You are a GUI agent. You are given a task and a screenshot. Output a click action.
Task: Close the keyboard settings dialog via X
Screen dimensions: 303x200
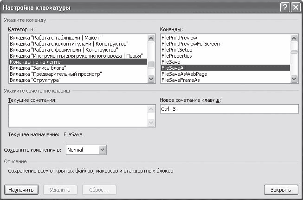click(294, 8)
